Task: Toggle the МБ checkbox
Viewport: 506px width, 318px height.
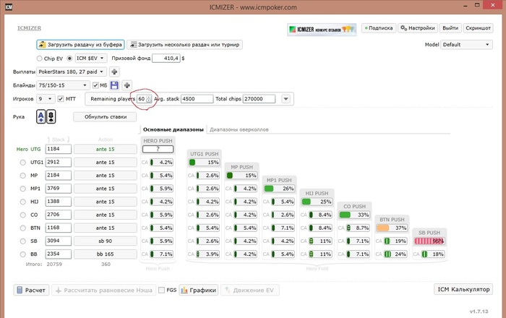Action: tap(95, 85)
